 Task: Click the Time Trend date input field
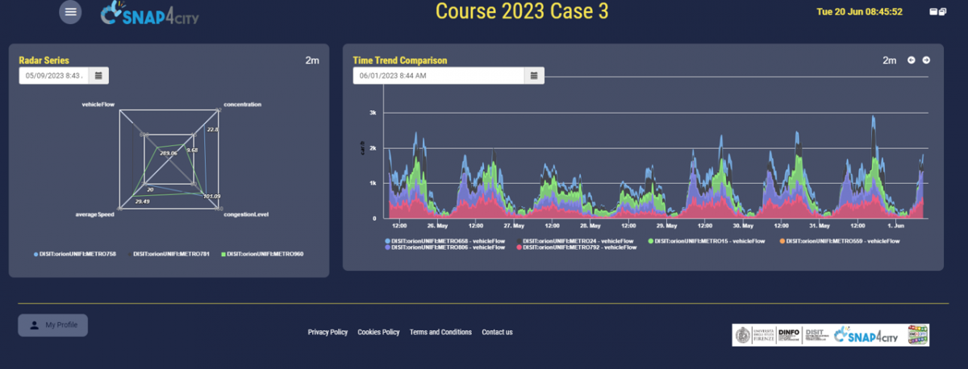(437, 76)
